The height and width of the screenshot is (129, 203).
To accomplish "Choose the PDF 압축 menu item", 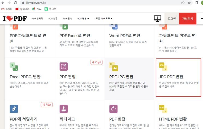I will point(68,19).
